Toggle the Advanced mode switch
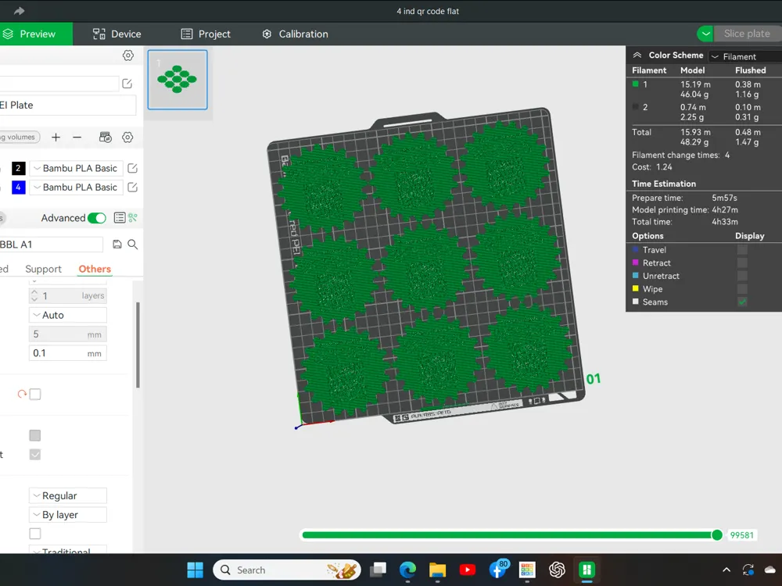The width and height of the screenshot is (782, 586). click(x=96, y=218)
